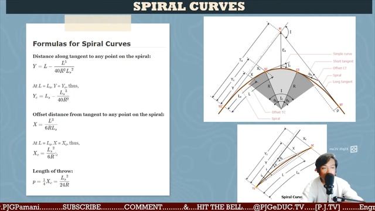Click the 'Short tangent' legend label
The width and height of the screenshot is (375, 211).
coord(343,61)
